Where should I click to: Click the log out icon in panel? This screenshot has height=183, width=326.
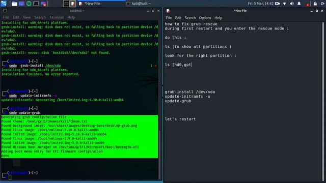[x=322, y=4]
